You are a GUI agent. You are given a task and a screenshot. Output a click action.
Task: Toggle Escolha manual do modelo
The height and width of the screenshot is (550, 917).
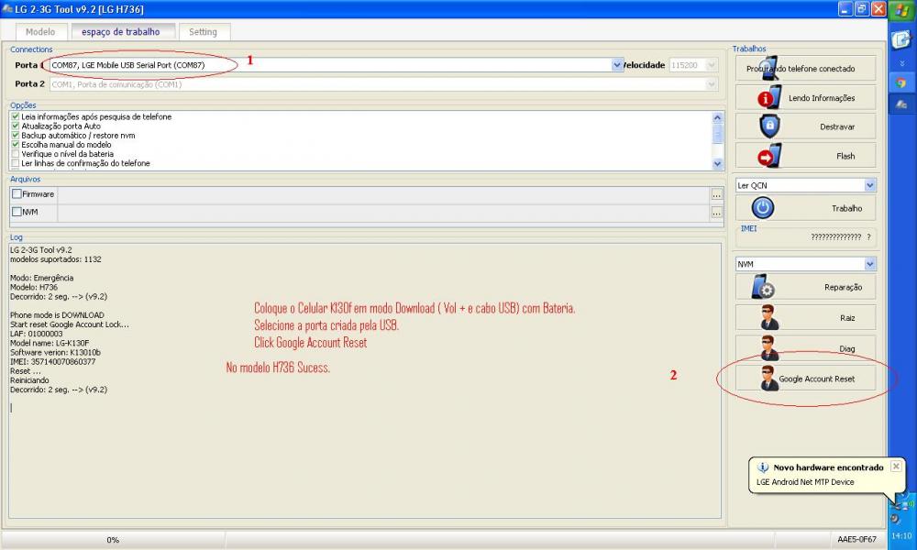tap(16, 144)
